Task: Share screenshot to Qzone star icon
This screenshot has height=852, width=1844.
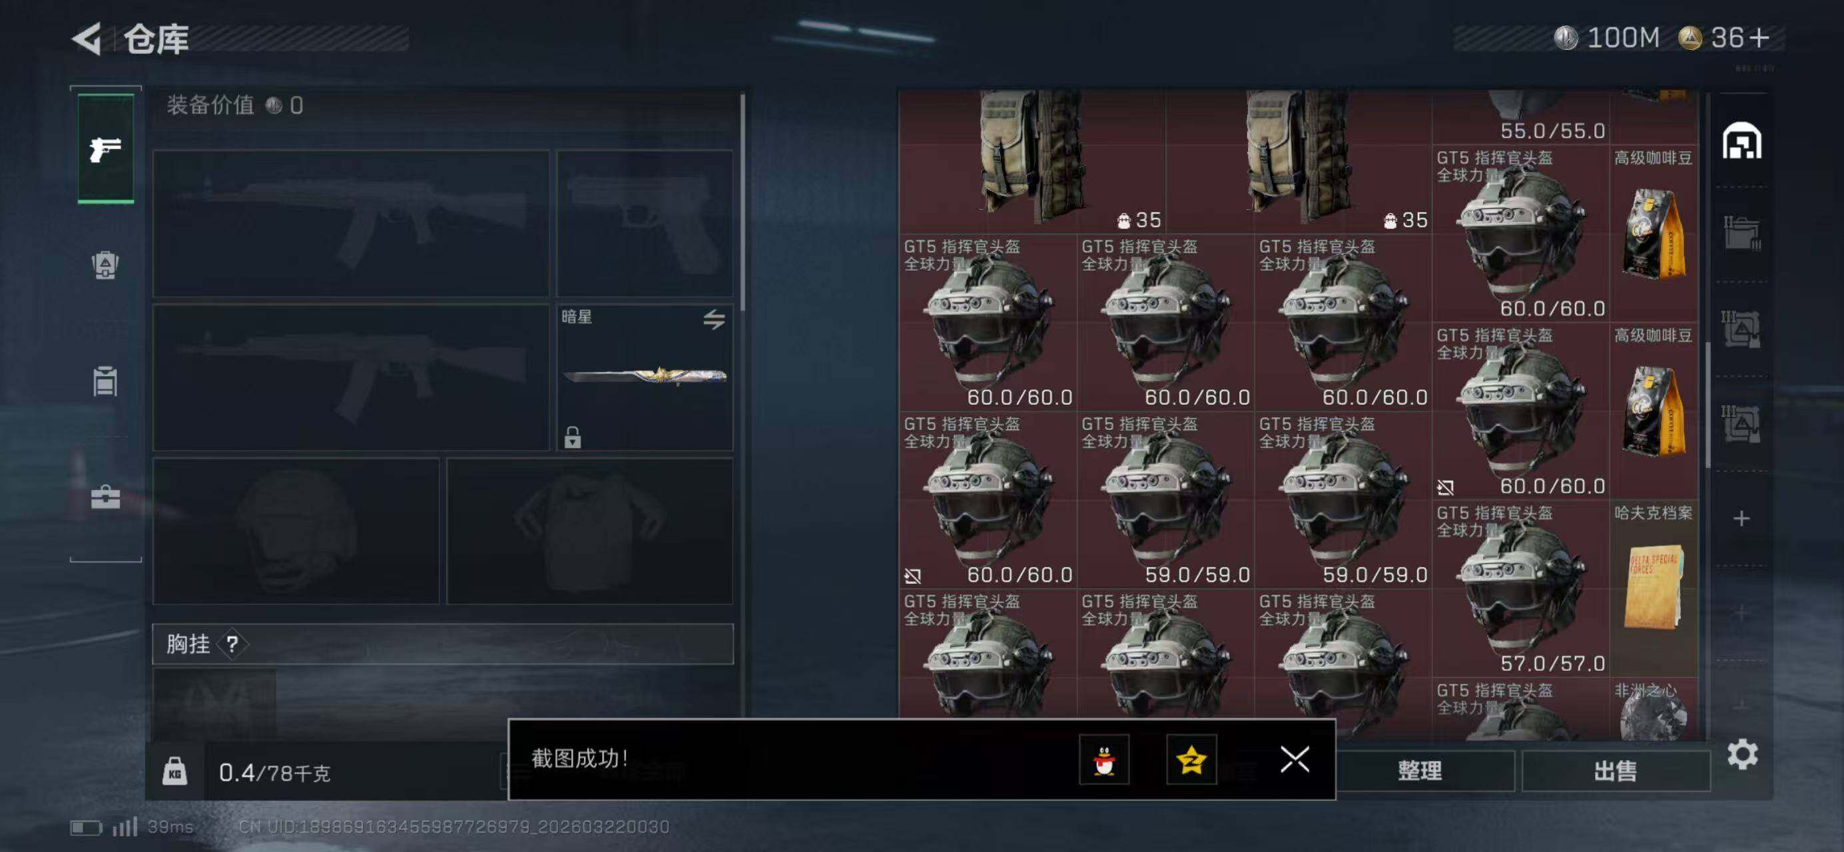Action: click(x=1191, y=759)
